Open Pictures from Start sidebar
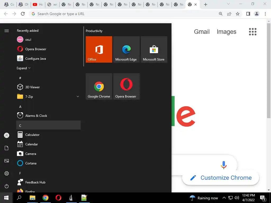This screenshot has width=271, height=203. pyautogui.click(x=7, y=161)
